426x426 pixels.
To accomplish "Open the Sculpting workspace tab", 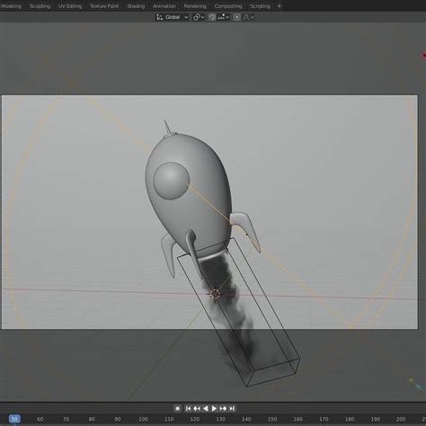I will click(x=40, y=6).
